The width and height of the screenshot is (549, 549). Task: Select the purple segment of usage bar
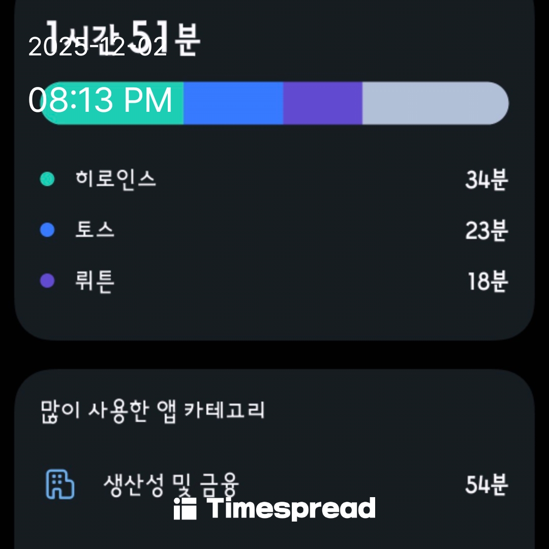322,103
